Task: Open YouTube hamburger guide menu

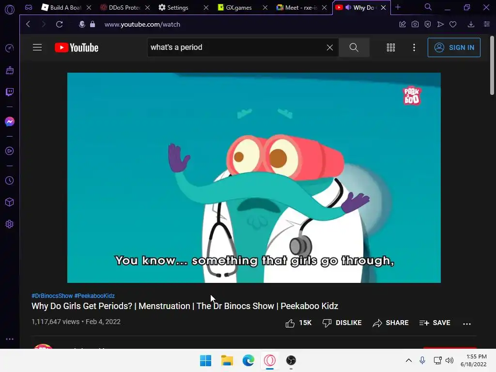Action: pyautogui.click(x=37, y=47)
